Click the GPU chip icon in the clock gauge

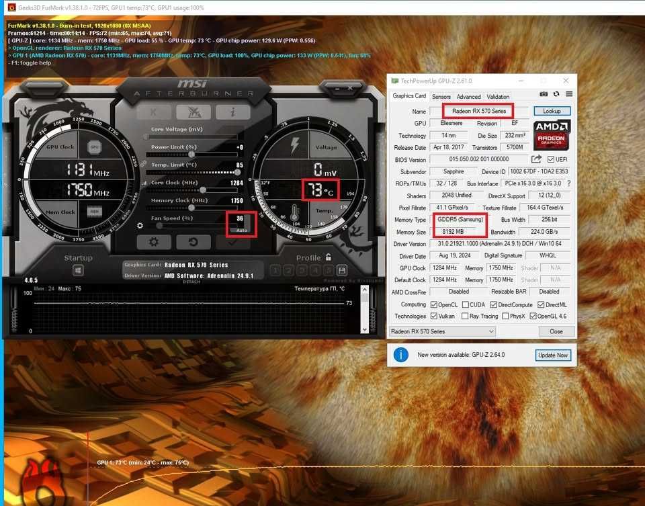coord(94,147)
